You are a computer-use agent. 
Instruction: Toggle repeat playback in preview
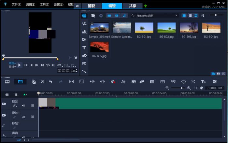(x=48, y=65)
